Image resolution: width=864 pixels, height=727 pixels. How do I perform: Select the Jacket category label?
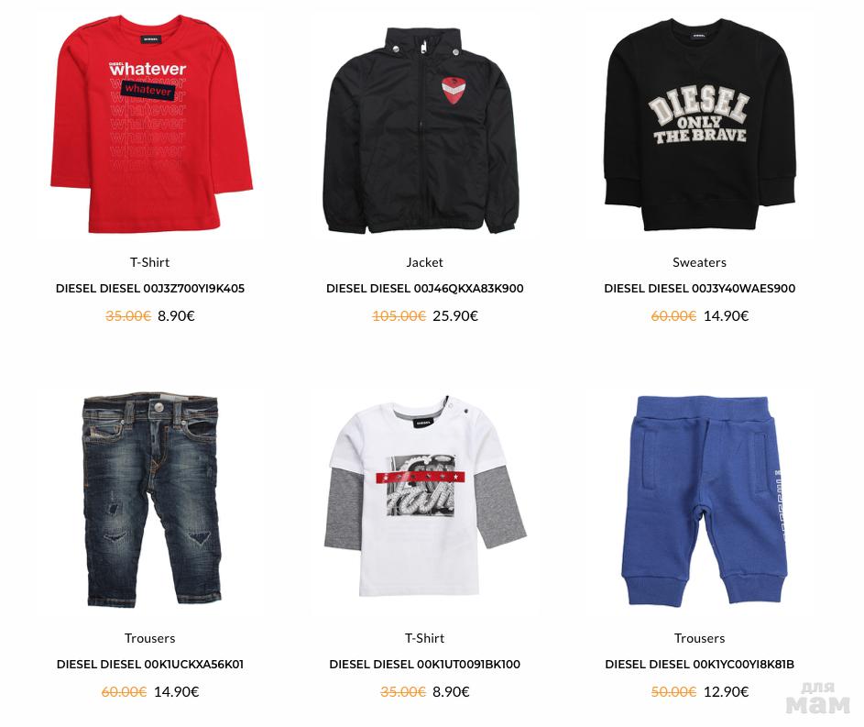[x=425, y=262]
